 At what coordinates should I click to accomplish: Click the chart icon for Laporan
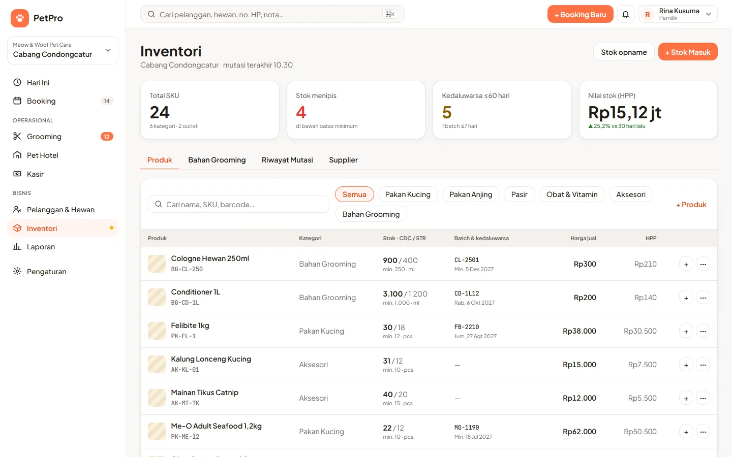point(17,246)
